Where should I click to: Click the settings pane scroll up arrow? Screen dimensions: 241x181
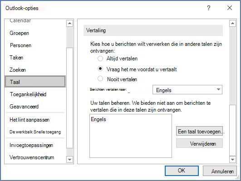pos(232,23)
